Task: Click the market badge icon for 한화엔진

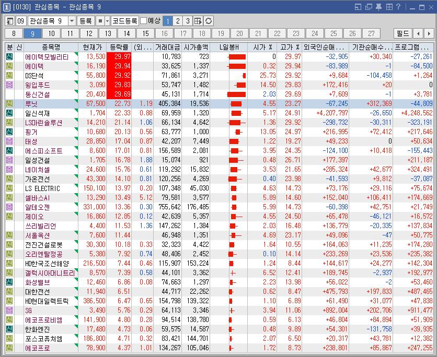Action: [9, 329]
